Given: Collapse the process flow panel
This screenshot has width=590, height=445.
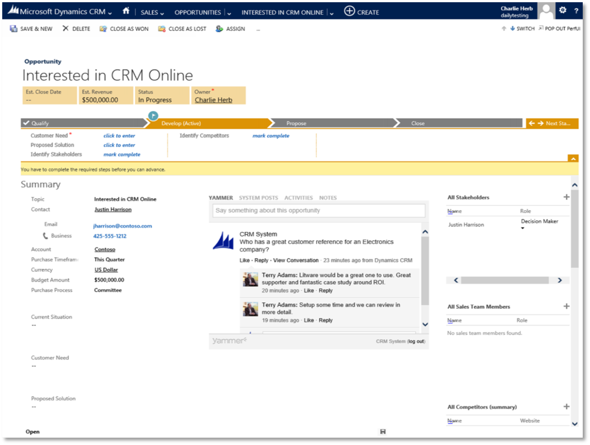Looking at the screenshot, I should point(573,158).
